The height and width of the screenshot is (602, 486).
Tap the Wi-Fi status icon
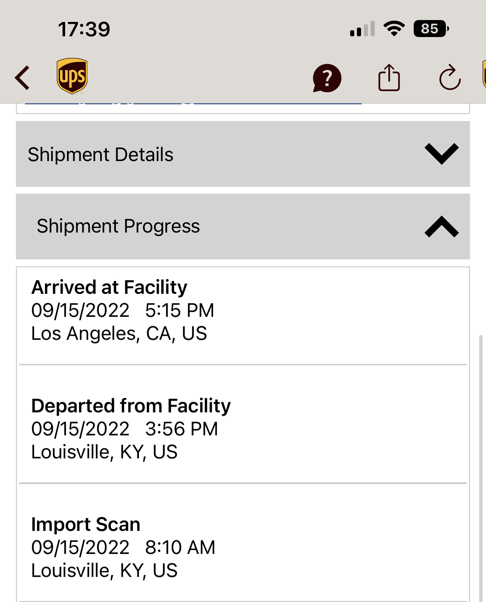pyautogui.click(x=394, y=29)
